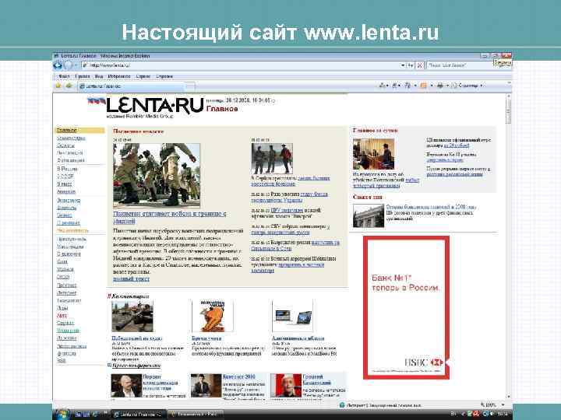Screen dimensions: 561x420
Task: Refresh the page with the Refresh icon
Action: point(411,65)
